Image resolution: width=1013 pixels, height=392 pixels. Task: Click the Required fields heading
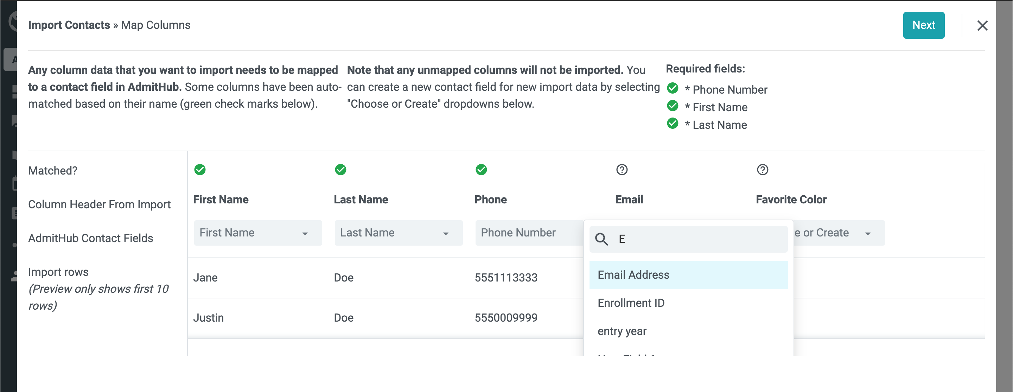705,69
